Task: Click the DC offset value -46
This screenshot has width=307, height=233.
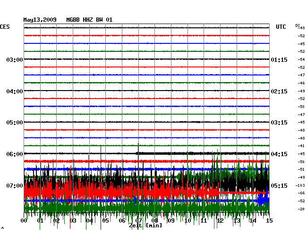Action: (x=301, y=83)
